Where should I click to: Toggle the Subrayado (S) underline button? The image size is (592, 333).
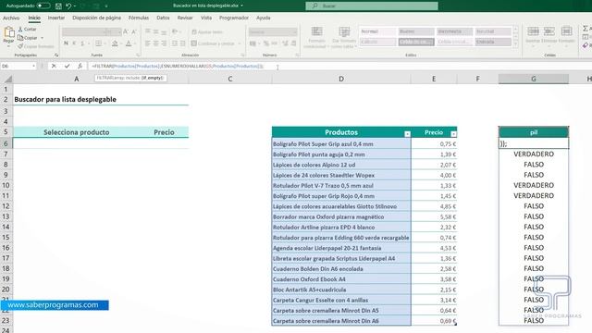(x=82, y=43)
